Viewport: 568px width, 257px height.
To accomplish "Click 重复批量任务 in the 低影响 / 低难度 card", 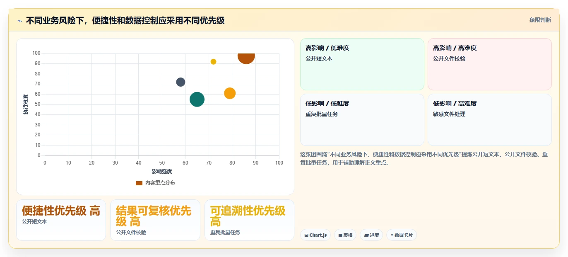I will click(x=322, y=114).
